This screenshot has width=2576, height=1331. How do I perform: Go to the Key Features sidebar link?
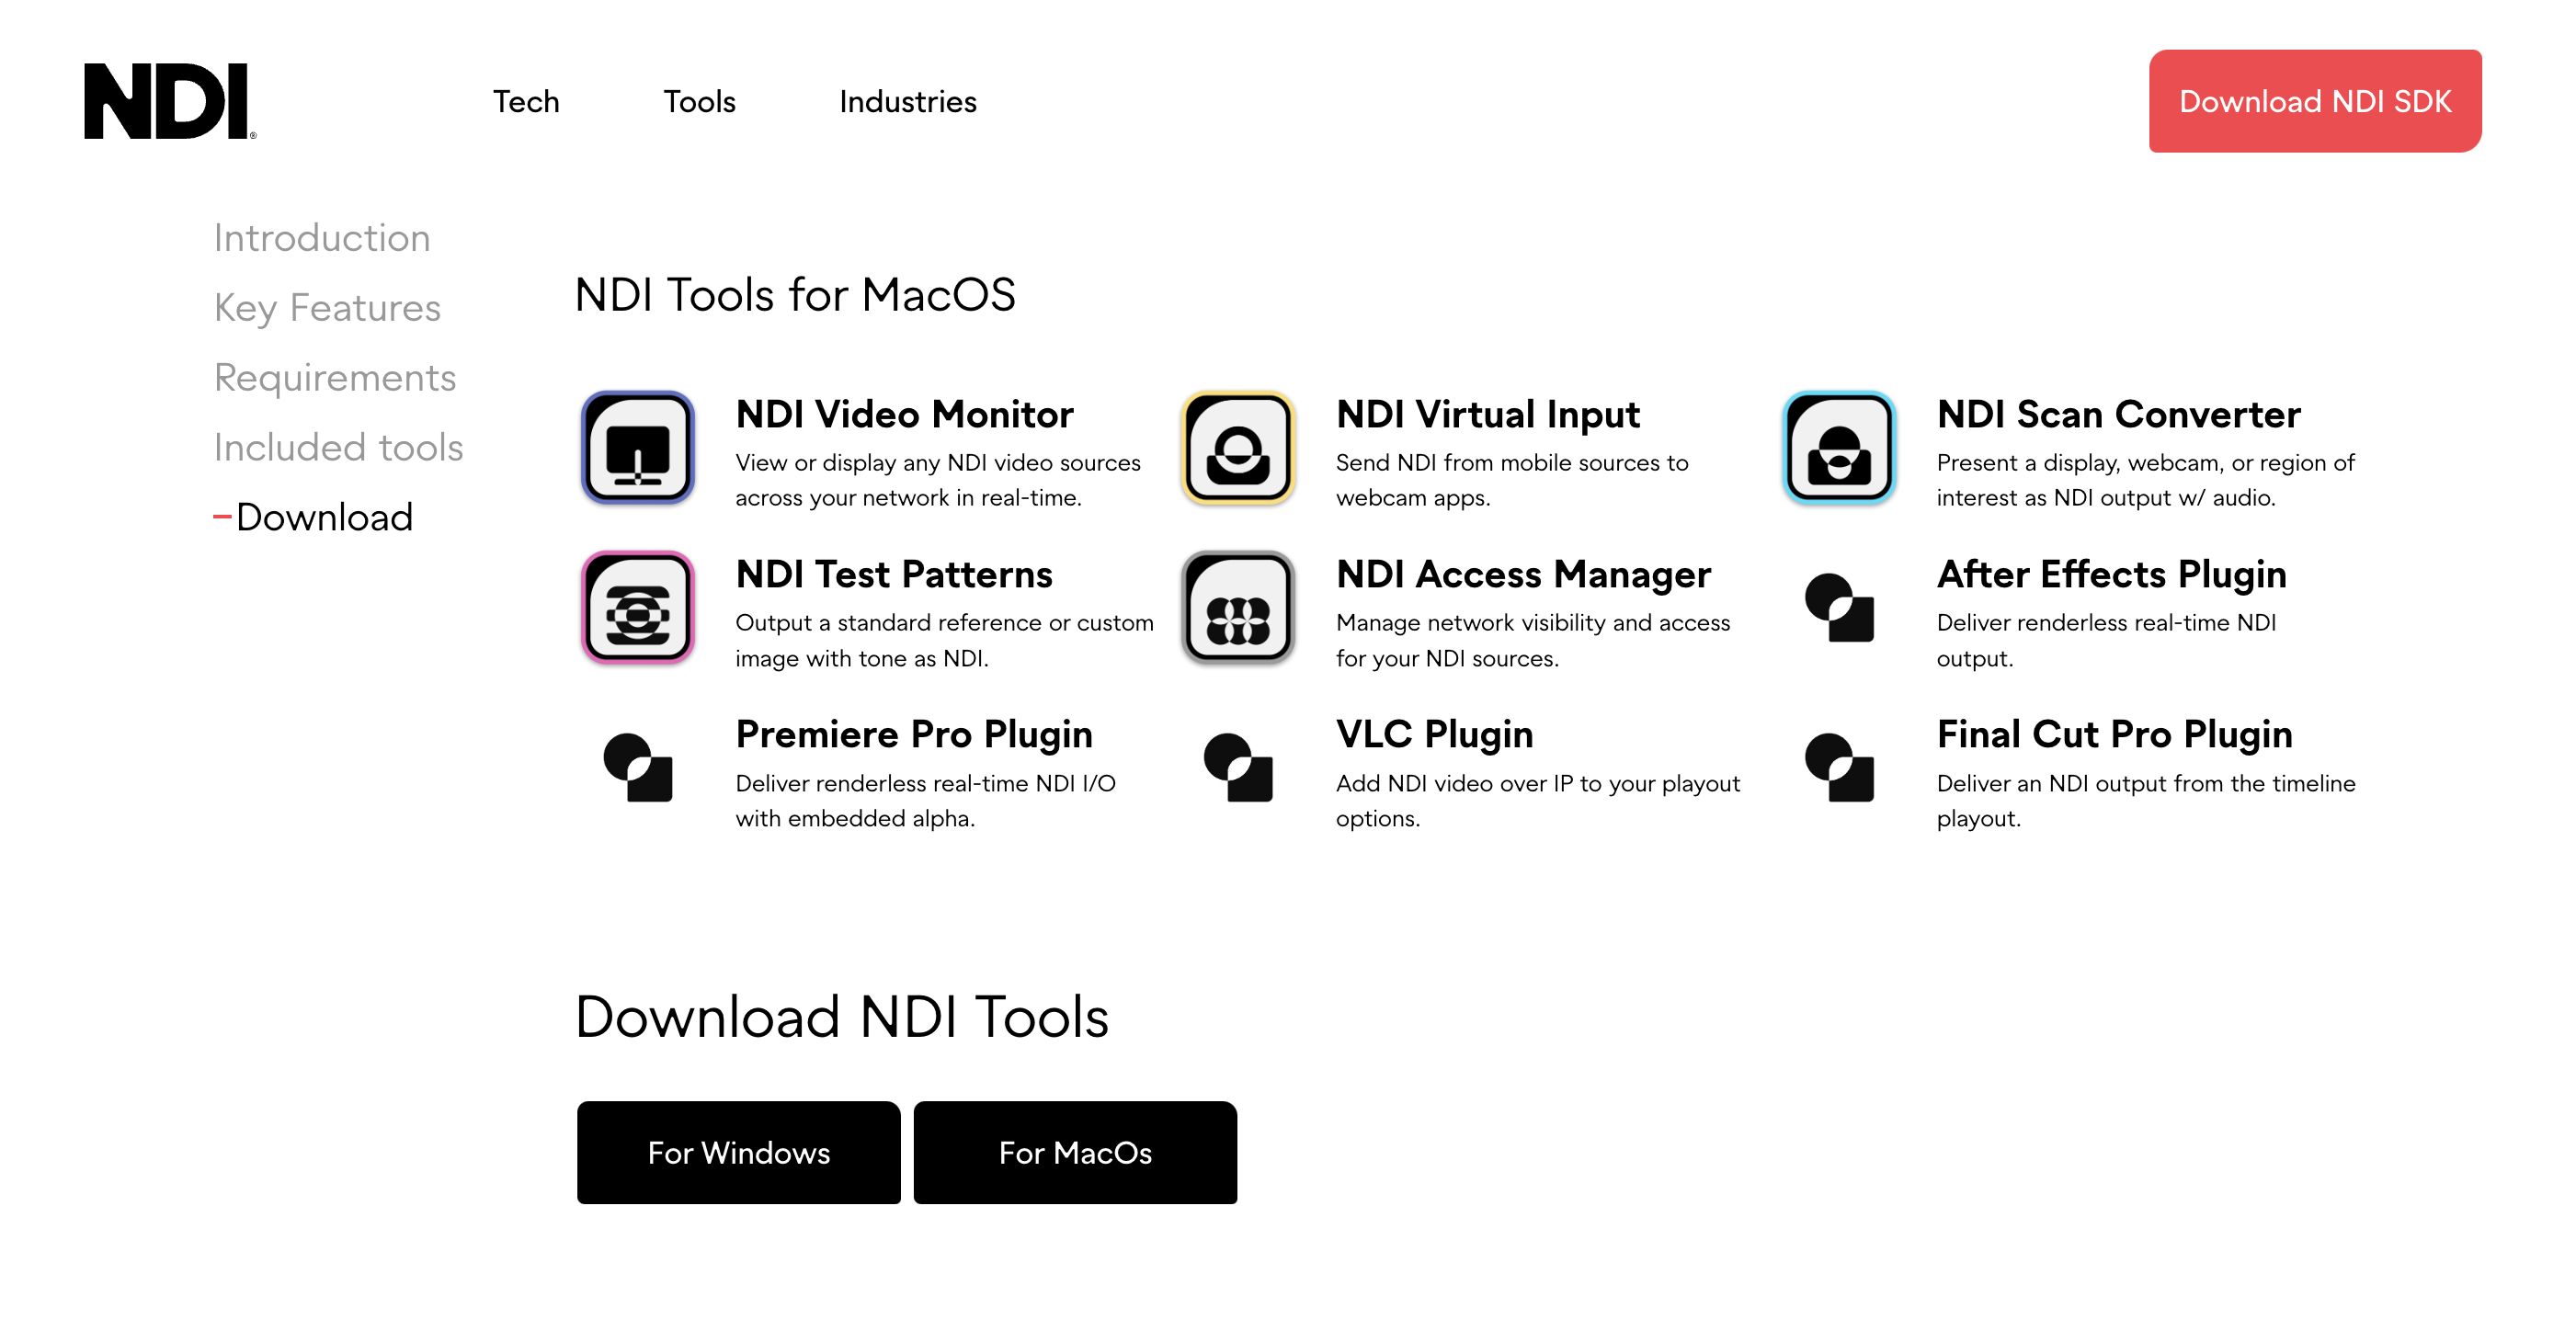tap(327, 308)
